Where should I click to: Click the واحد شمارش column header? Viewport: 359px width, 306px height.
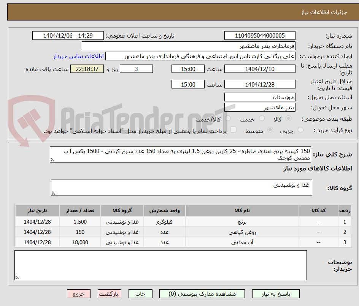164,210
